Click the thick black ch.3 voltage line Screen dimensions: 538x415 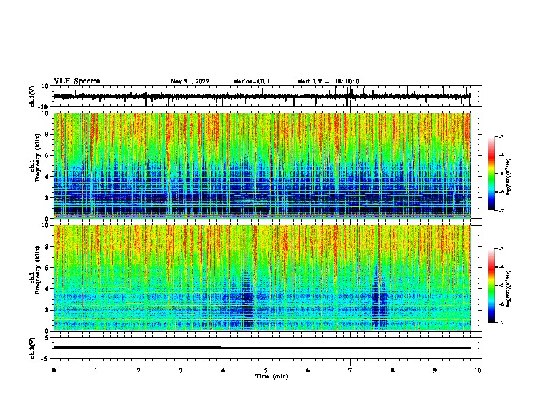[137, 347]
